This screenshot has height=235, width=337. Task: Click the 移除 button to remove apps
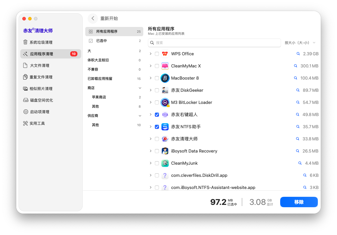point(299,202)
